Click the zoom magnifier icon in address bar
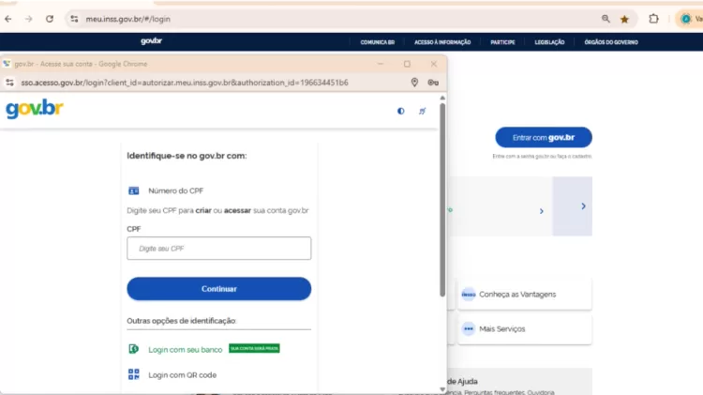The height and width of the screenshot is (395, 703). (x=606, y=19)
